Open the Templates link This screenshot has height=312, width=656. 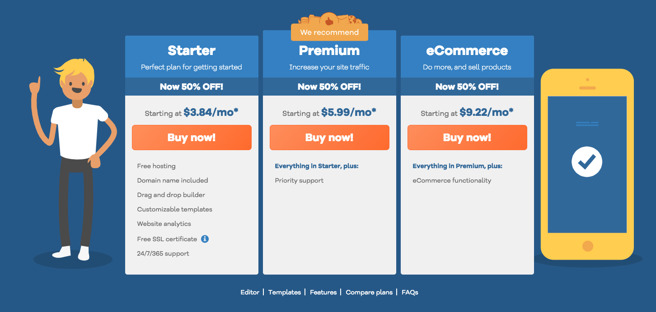[285, 292]
